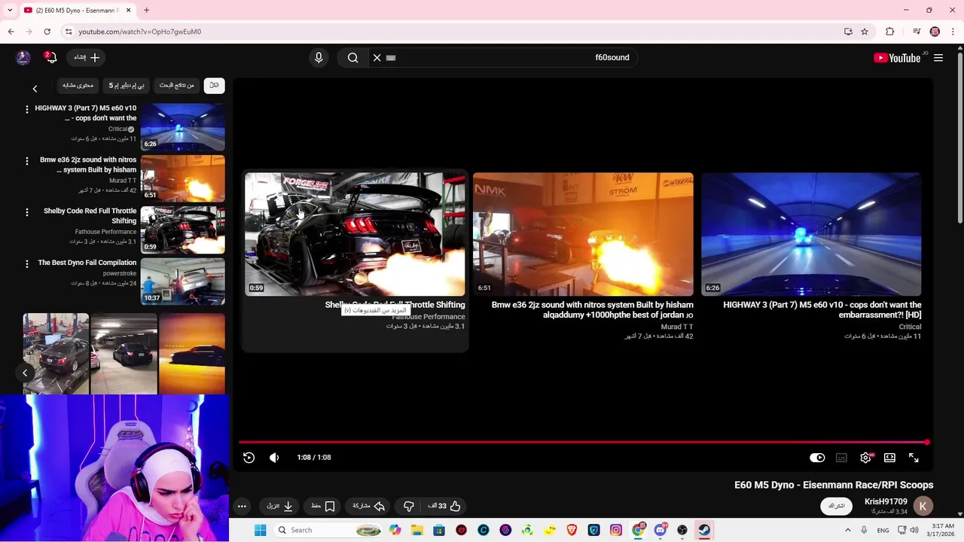This screenshot has width=964, height=542.
Task: Play the Bmw e36 2jz endscreen video
Action: click(583, 234)
